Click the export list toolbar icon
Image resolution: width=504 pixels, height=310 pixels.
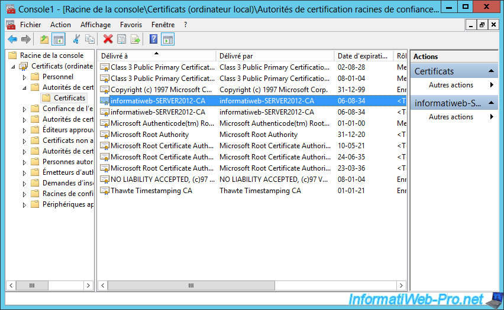click(x=135, y=40)
